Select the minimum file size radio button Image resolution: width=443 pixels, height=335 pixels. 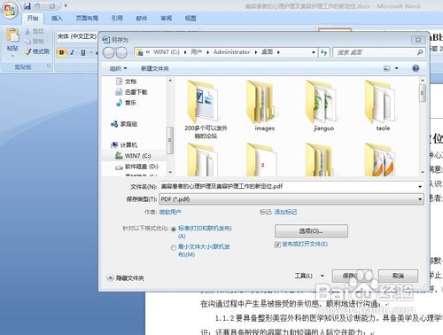pos(174,248)
